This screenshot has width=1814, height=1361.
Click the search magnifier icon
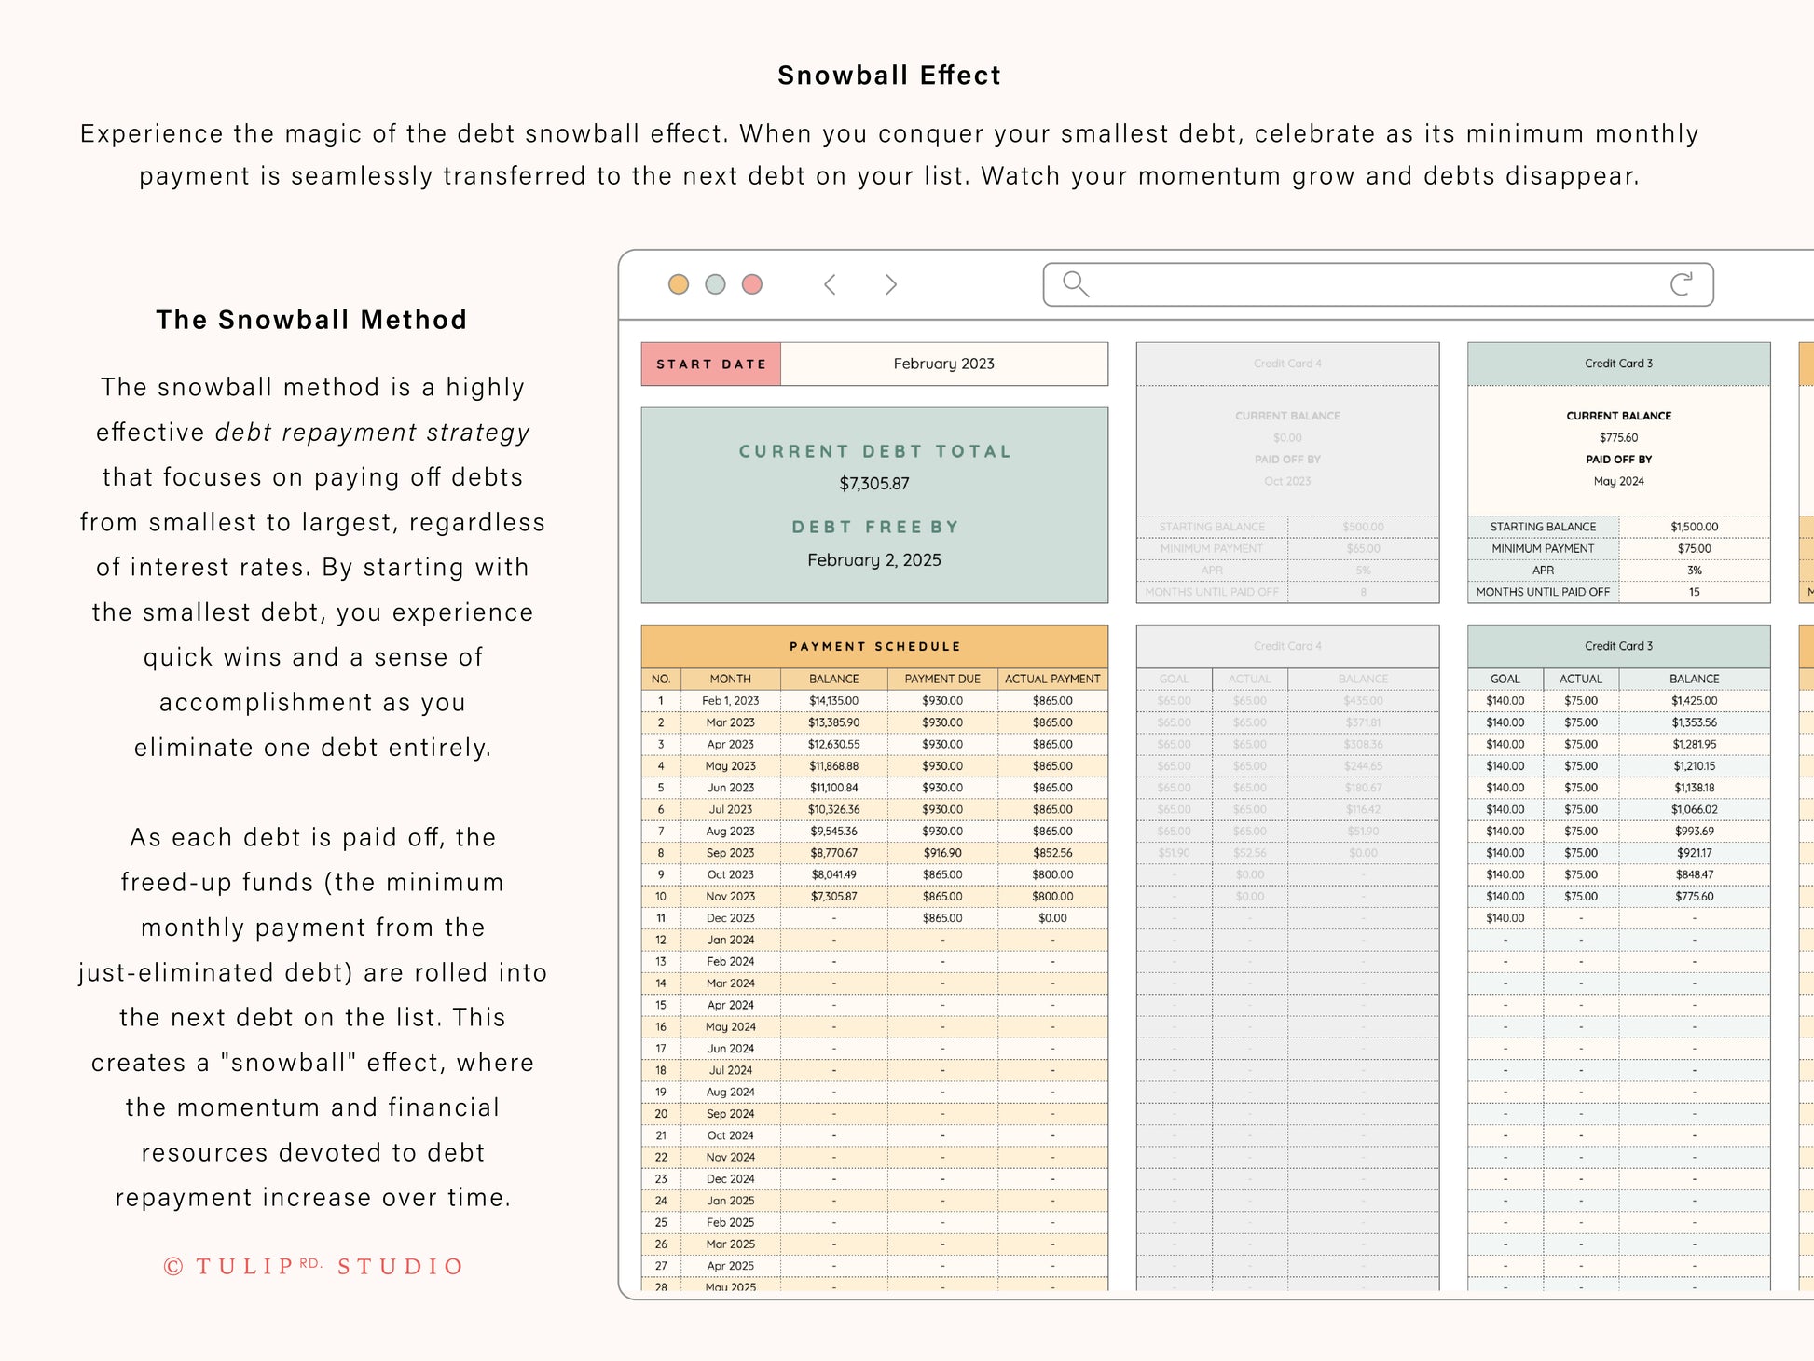[x=1076, y=284]
